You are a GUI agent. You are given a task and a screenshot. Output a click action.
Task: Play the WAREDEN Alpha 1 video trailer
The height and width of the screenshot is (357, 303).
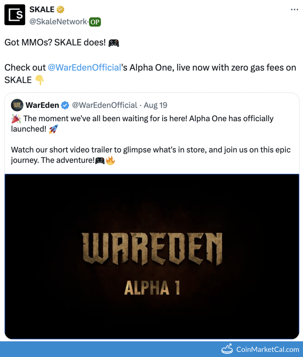point(152,257)
